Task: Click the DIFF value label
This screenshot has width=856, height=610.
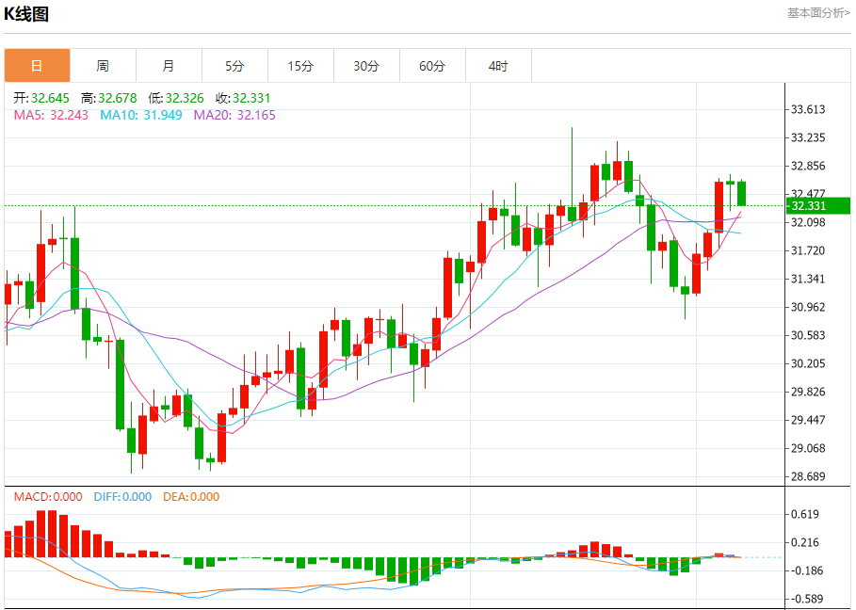Action: (121, 497)
